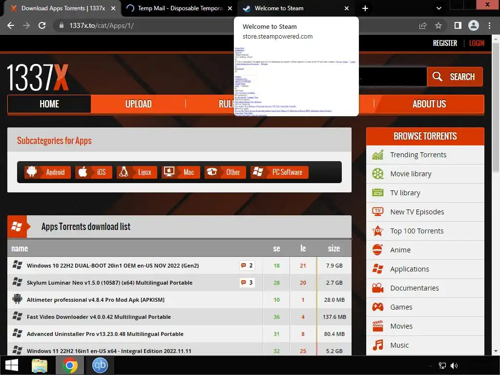Open the side panel icon in Chrome toolbar
The width and height of the screenshot is (500, 375).
click(x=458, y=25)
